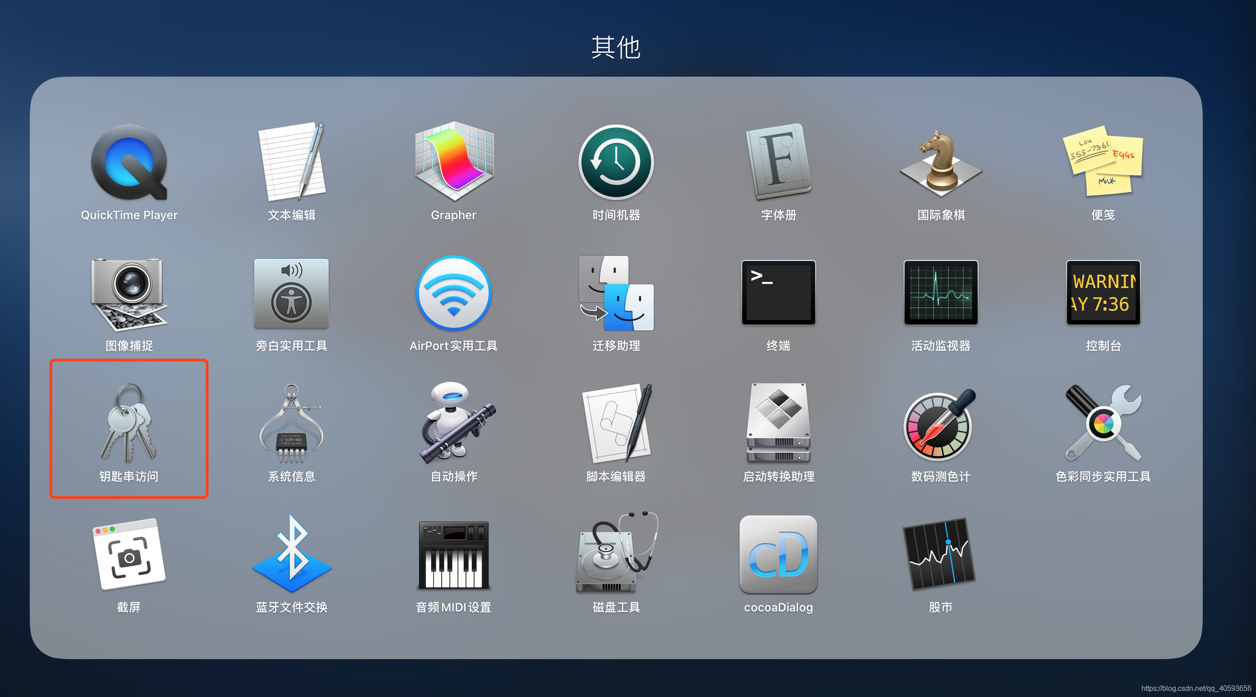Launch 字体册 Font Book icon

pos(779,161)
